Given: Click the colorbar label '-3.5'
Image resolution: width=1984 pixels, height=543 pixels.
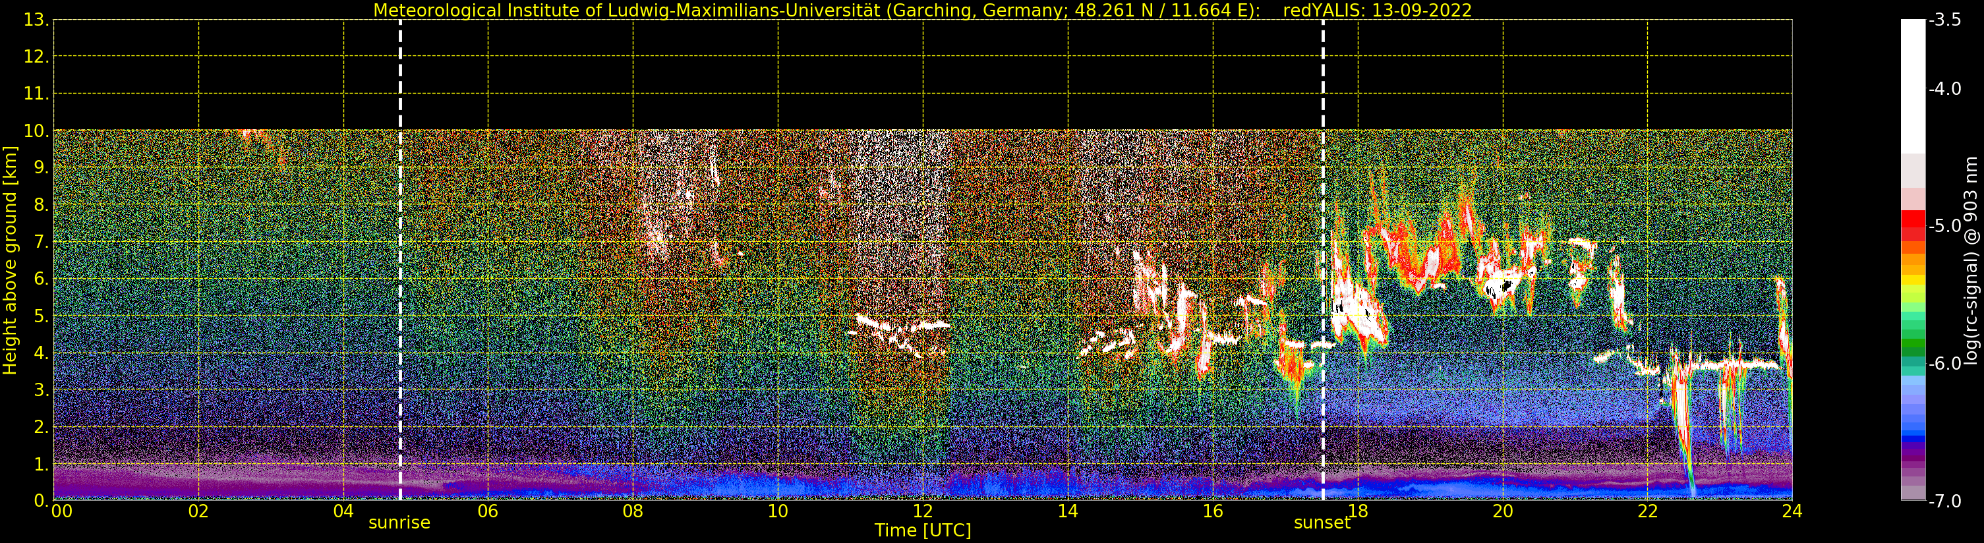Looking at the screenshot, I should [x=1944, y=20].
